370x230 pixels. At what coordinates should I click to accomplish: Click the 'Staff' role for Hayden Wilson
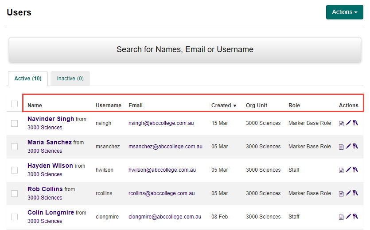tap(294, 170)
